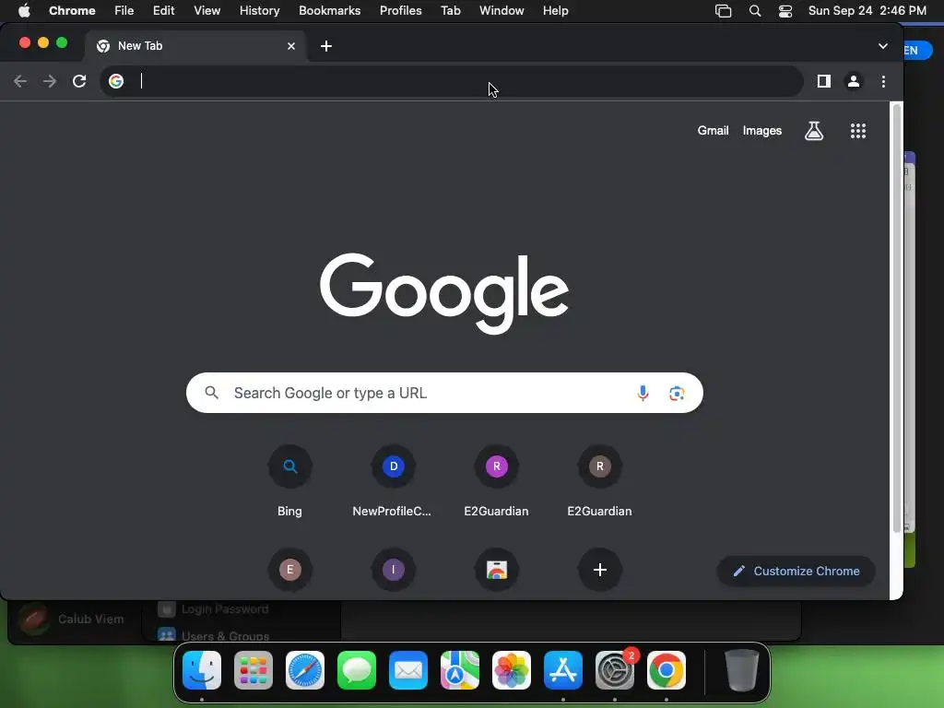Click the Search Google or type a URL box
The image size is (944, 708).
[444, 393]
